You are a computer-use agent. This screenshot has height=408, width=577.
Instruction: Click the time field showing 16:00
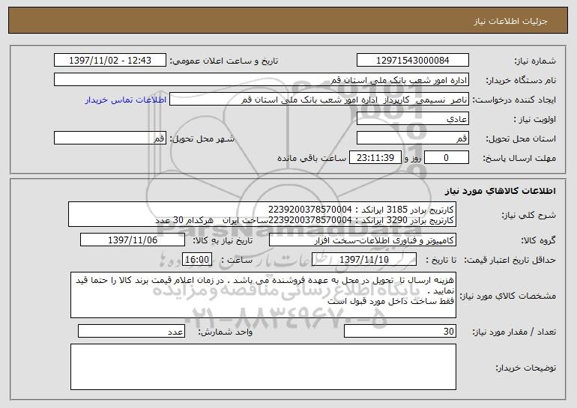click(197, 260)
